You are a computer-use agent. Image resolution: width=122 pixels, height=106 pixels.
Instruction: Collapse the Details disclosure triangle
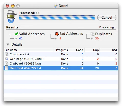coord(8,45)
